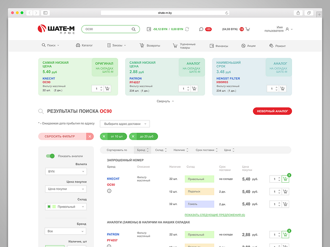Click info icon under KNECHT OC90
Screen dimensions: 330x247
pos(109,191)
